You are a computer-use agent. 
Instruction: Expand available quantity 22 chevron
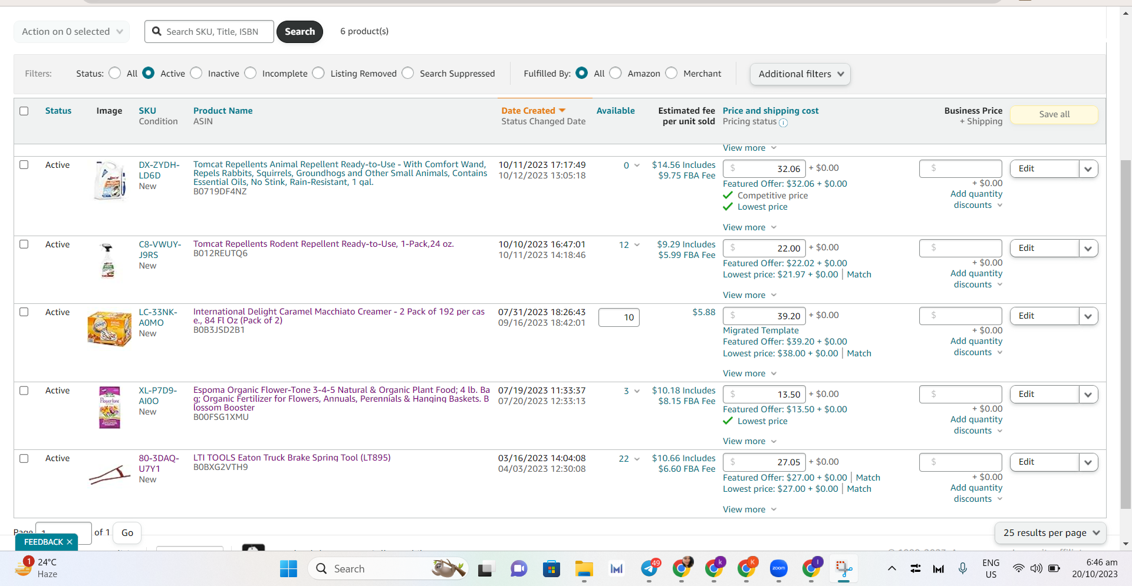click(x=637, y=459)
